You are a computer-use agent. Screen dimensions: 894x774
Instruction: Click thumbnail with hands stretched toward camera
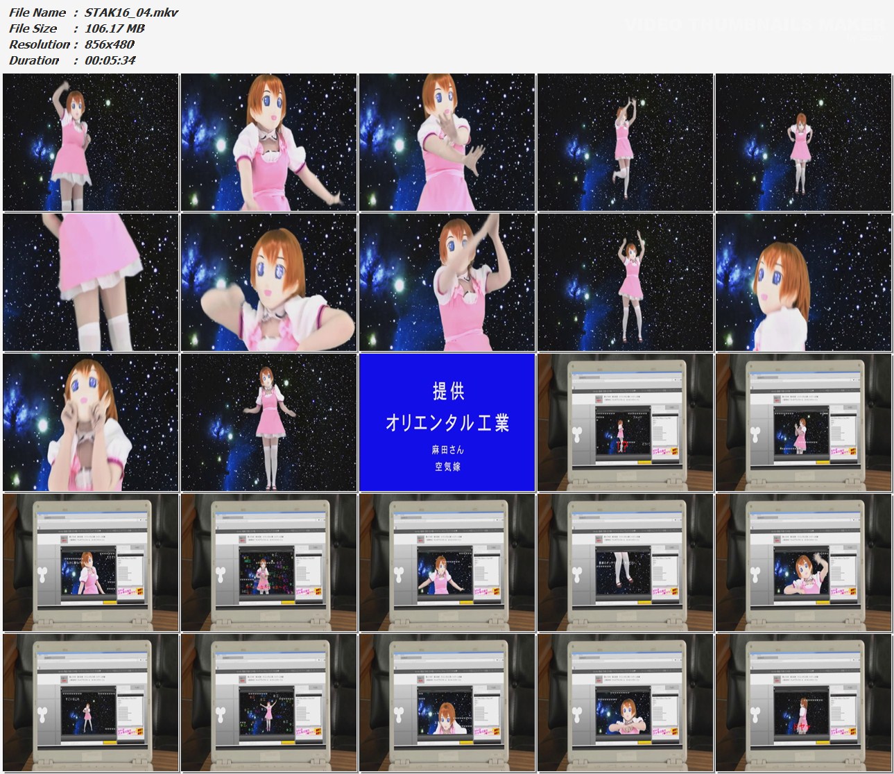(x=447, y=142)
